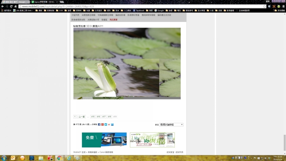Open the green 免費 laptops ad banner

click(x=104, y=140)
